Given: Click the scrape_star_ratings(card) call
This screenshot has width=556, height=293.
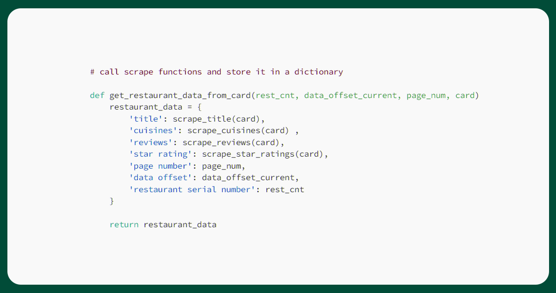Looking at the screenshot, I should pos(263,154).
